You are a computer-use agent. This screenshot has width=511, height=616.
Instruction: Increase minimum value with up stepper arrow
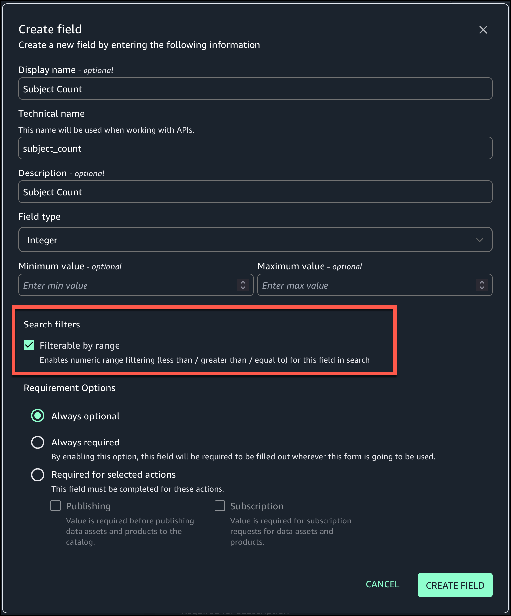tap(243, 282)
